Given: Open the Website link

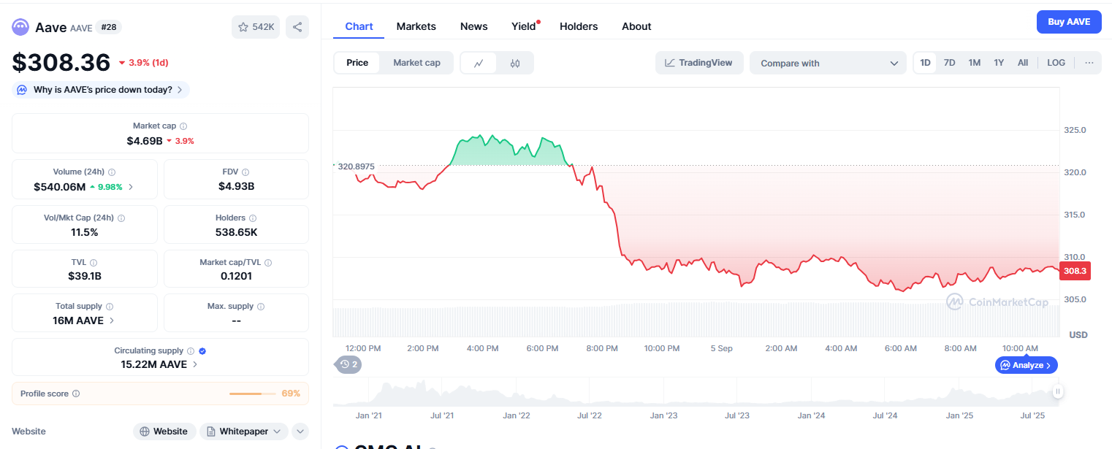Looking at the screenshot, I should coord(164,431).
